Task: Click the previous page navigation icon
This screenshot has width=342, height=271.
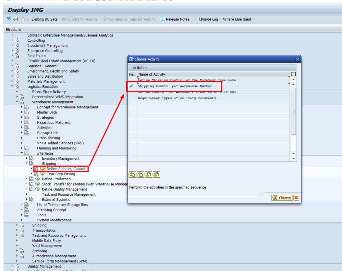Action: point(140,175)
